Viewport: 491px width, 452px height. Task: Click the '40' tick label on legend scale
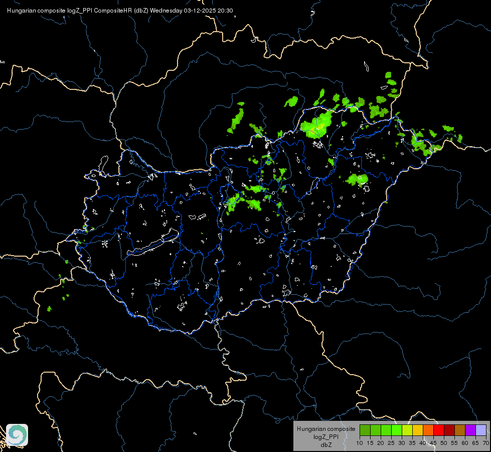[423, 443]
